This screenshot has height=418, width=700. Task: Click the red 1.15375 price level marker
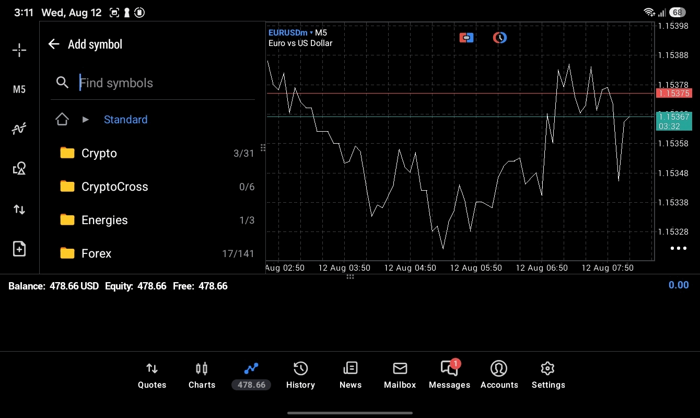coord(673,94)
